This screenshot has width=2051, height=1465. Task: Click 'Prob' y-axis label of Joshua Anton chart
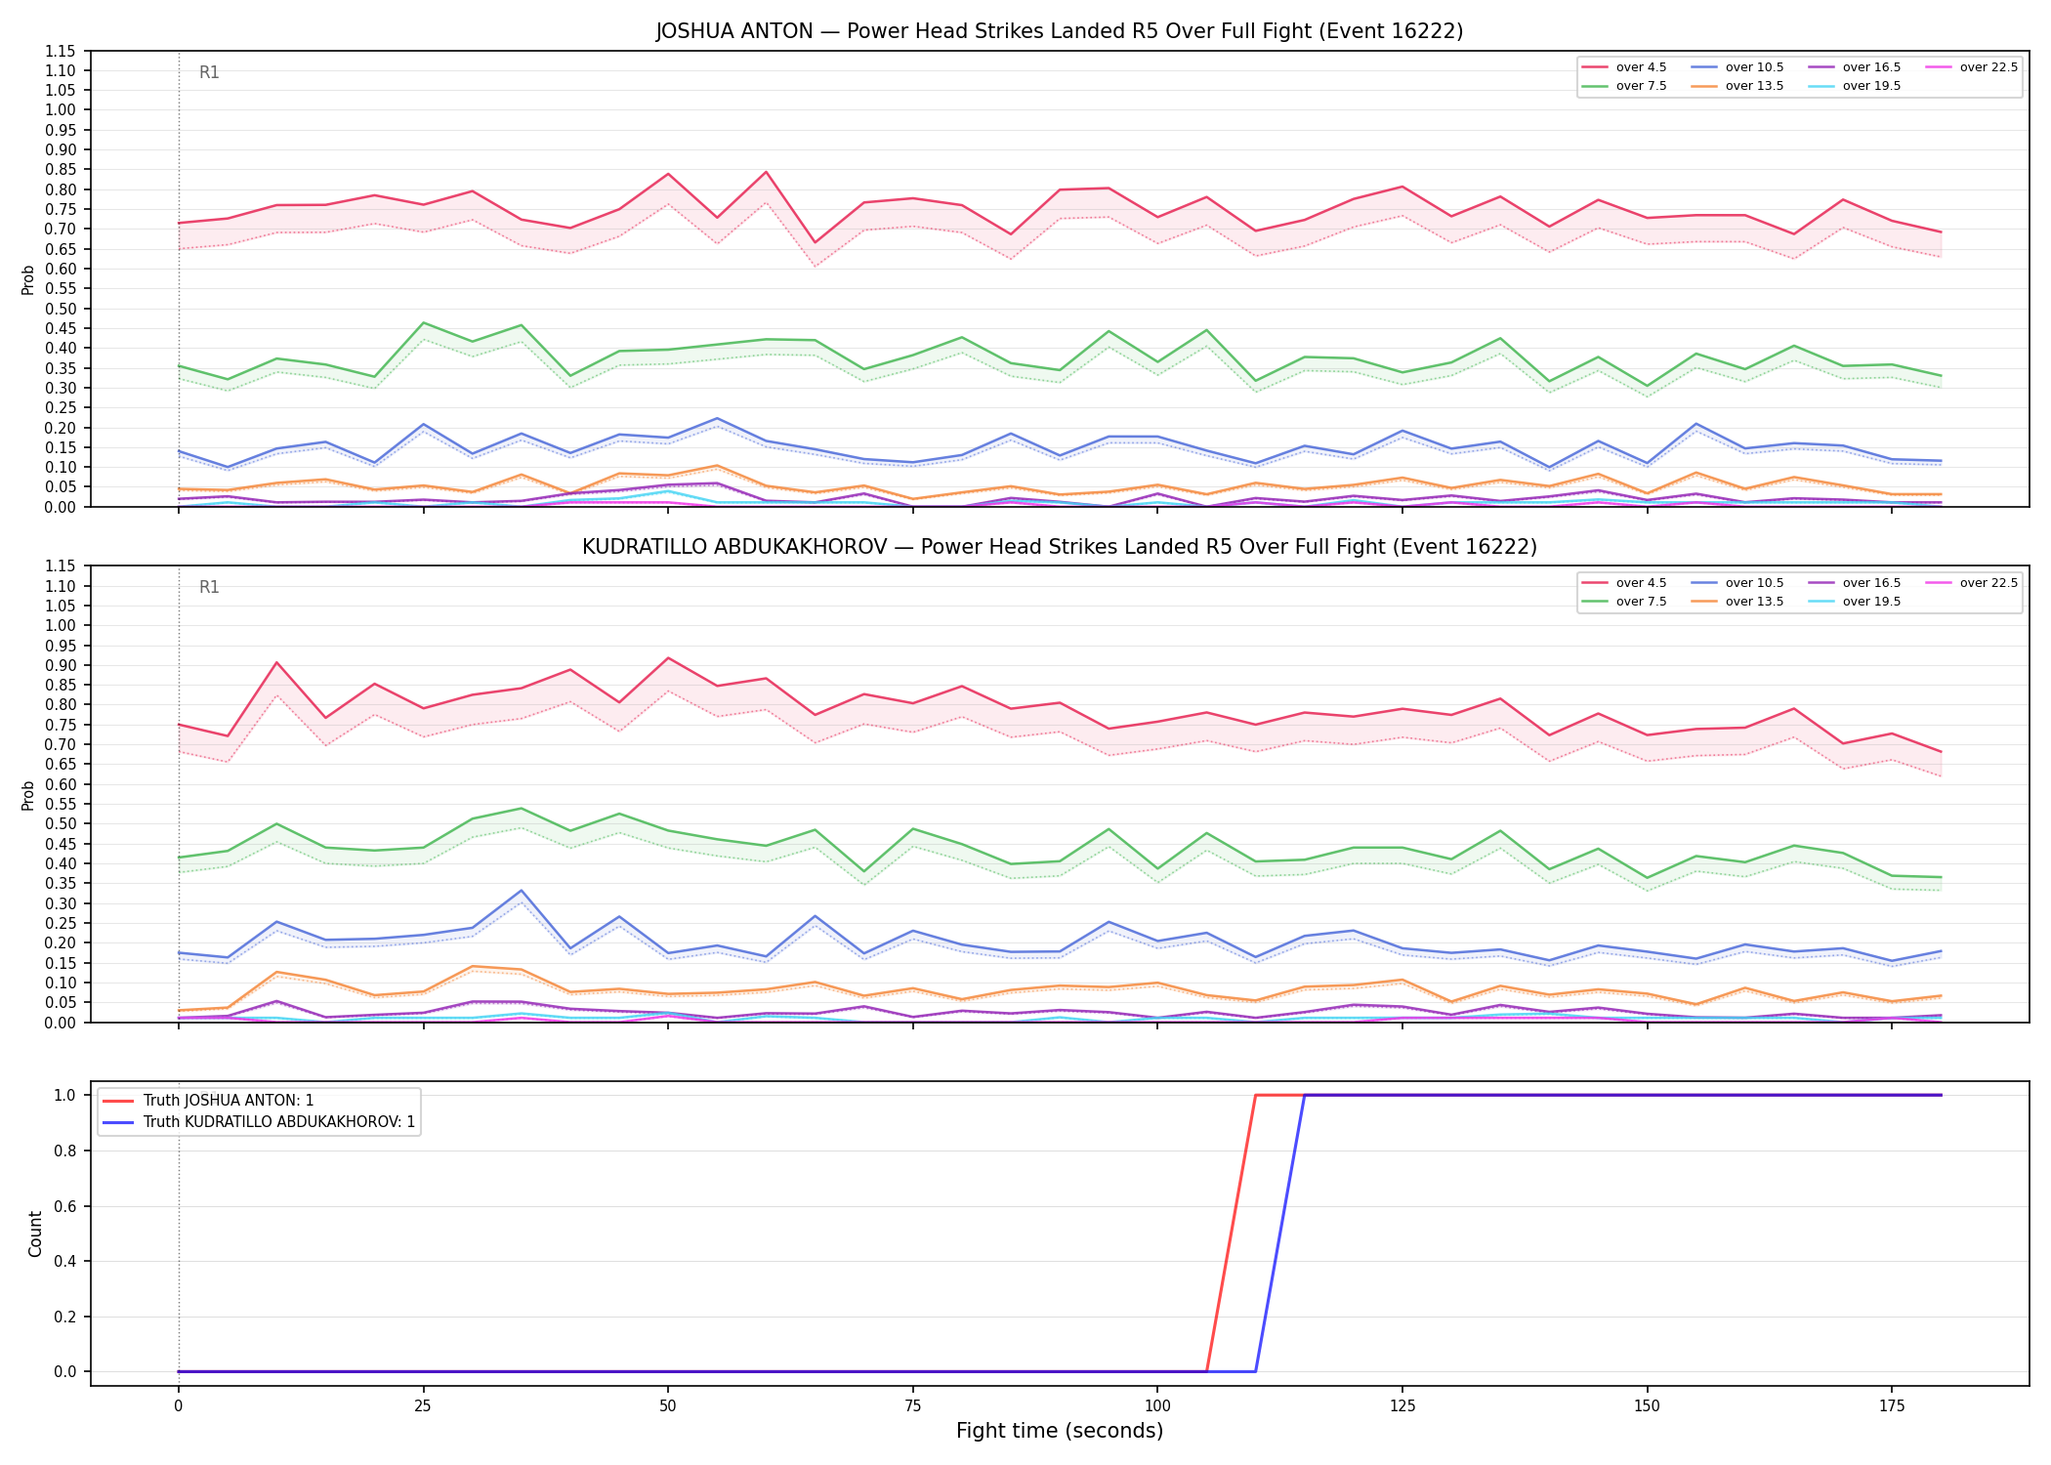[x=28, y=279]
